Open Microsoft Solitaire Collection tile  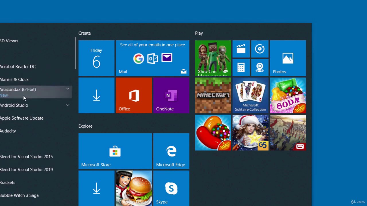250,95
